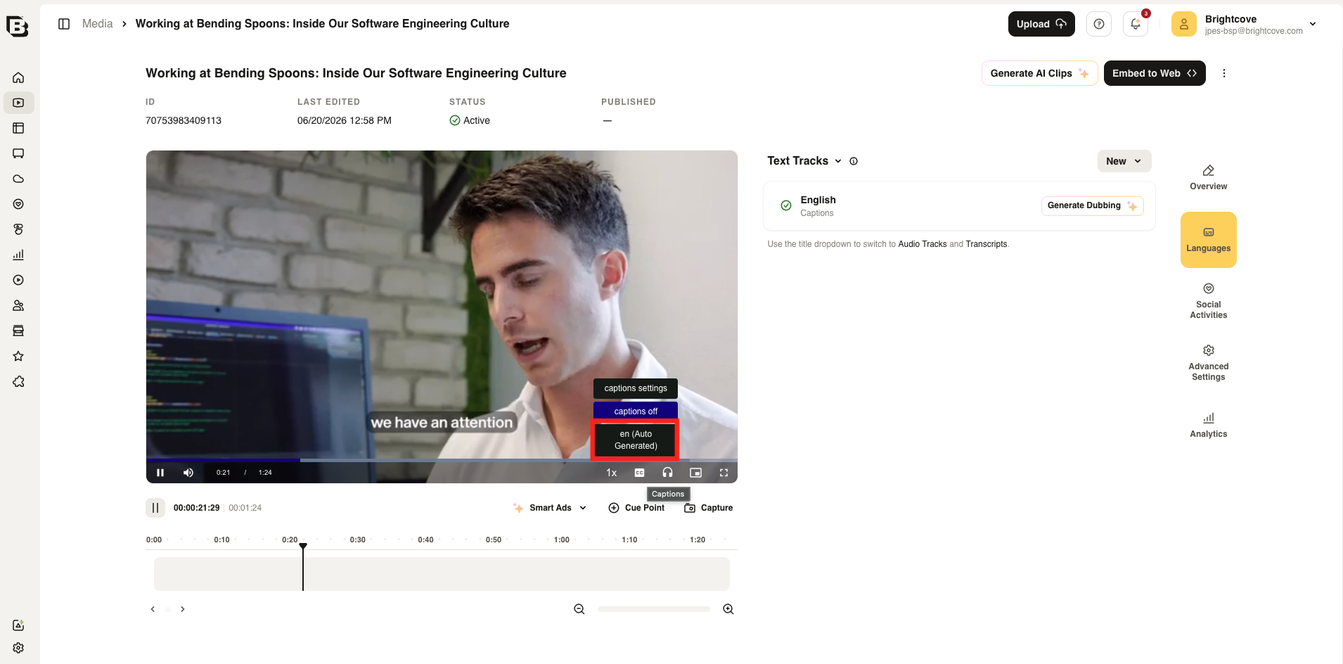Enable picture-in-picture in the player
1343x664 pixels.
pos(695,473)
